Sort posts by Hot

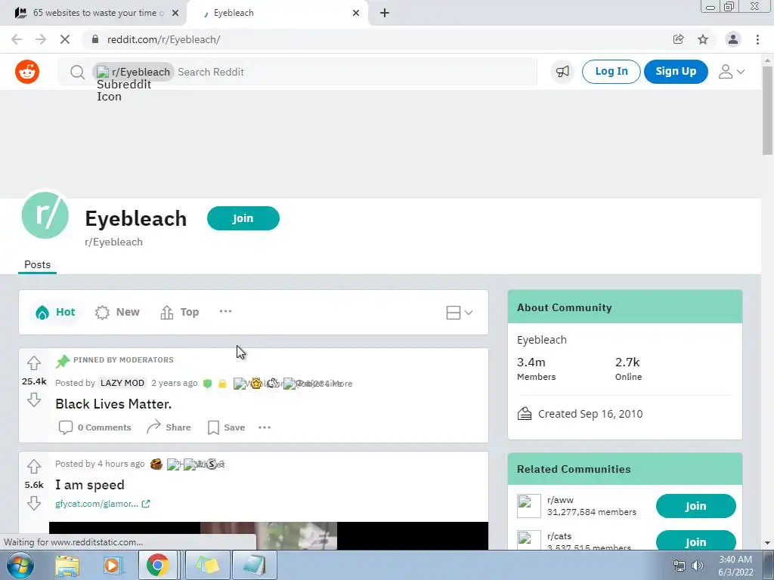(x=55, y=312)
